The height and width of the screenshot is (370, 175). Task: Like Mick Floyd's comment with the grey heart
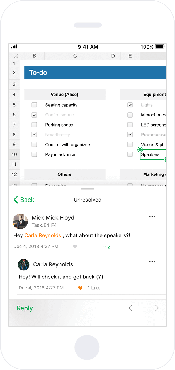(75, 247)
